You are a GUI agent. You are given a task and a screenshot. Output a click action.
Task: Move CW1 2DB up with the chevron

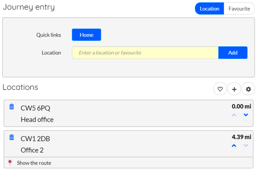tap(234, 145)
